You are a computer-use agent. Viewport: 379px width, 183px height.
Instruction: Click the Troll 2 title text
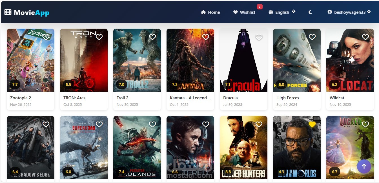click(x=123, y=98)
